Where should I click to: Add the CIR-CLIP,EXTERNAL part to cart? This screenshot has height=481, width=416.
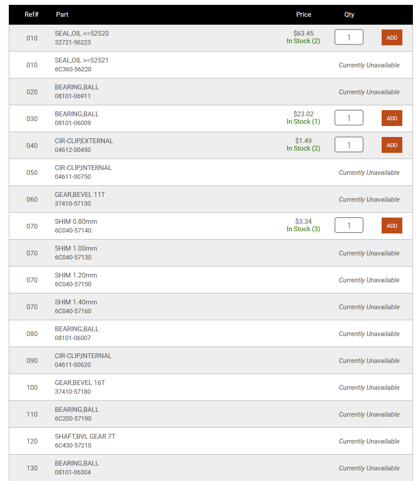(x=392, y=145)
